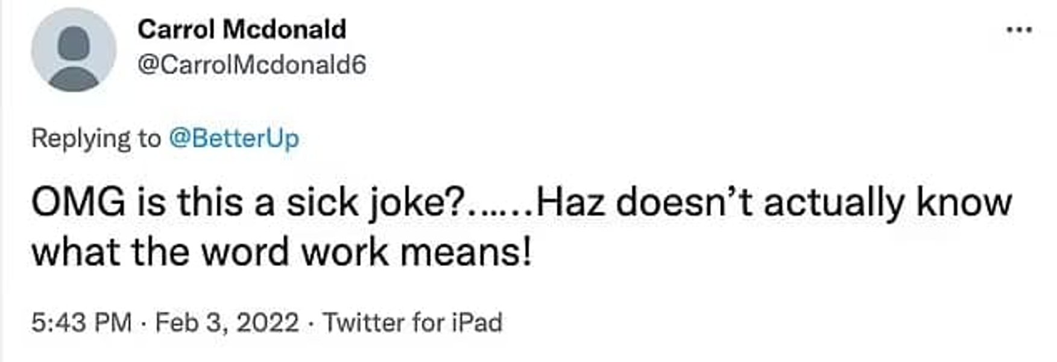Screen dimensions: 1057x362
Task: Click the @CarrolMcdonald6 handle
Action: click(251, 65)
